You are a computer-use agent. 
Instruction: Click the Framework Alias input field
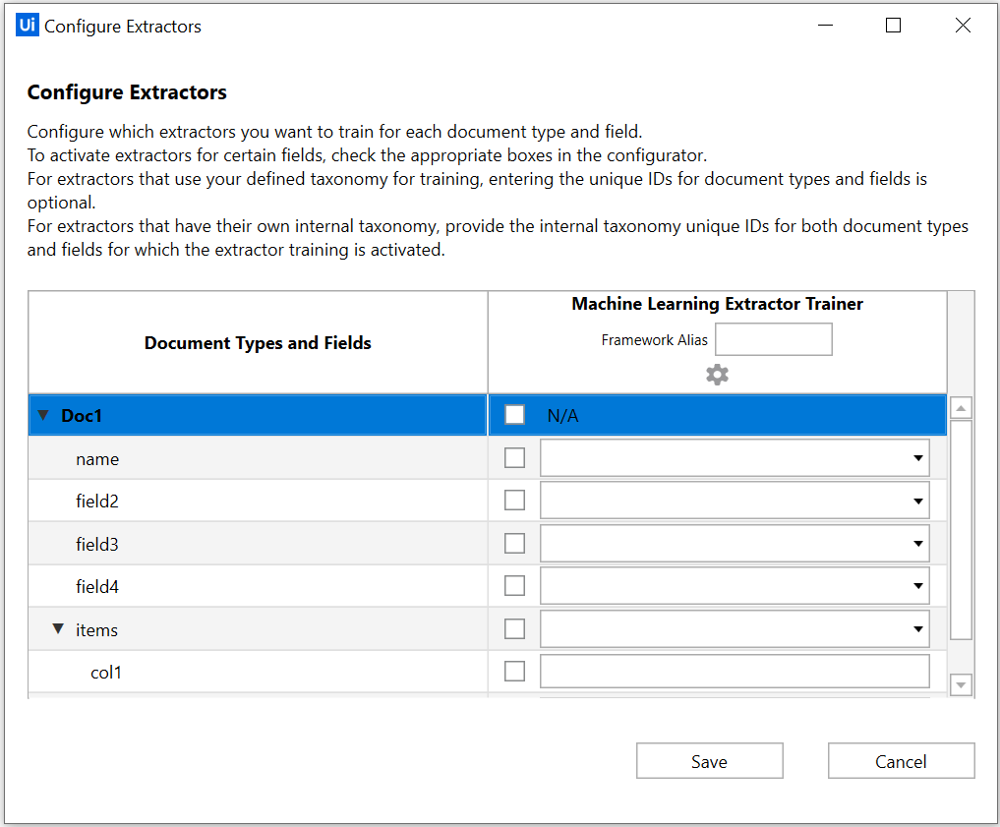773,339
